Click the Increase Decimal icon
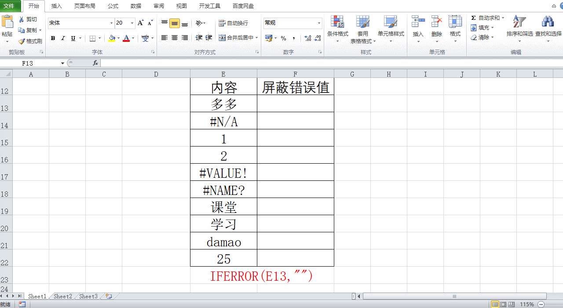Viewport: 563px width, 308px height. [x=308, y=38]
